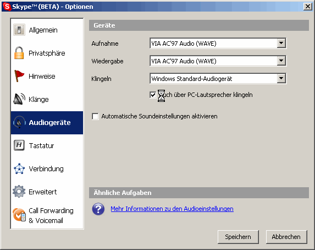Select the Windows Standard-Audiogerät field
315x250 pixels.
tap(218, 79)
